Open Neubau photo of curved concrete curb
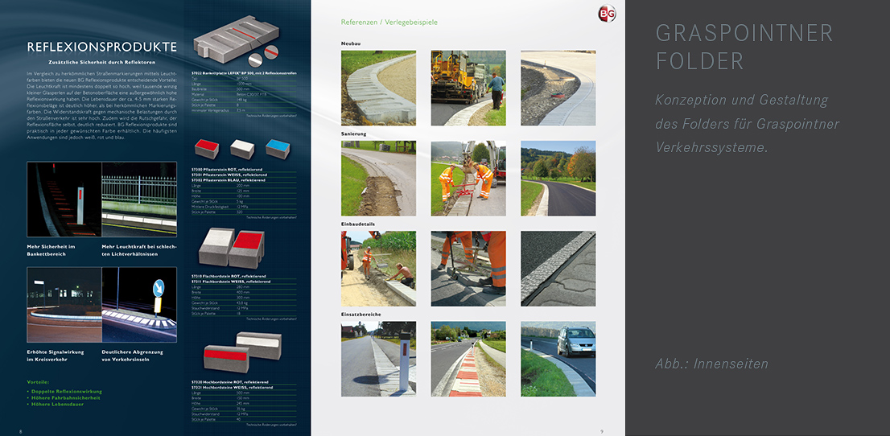The height and width of the screenshot is (436, 890). (378, 88)
